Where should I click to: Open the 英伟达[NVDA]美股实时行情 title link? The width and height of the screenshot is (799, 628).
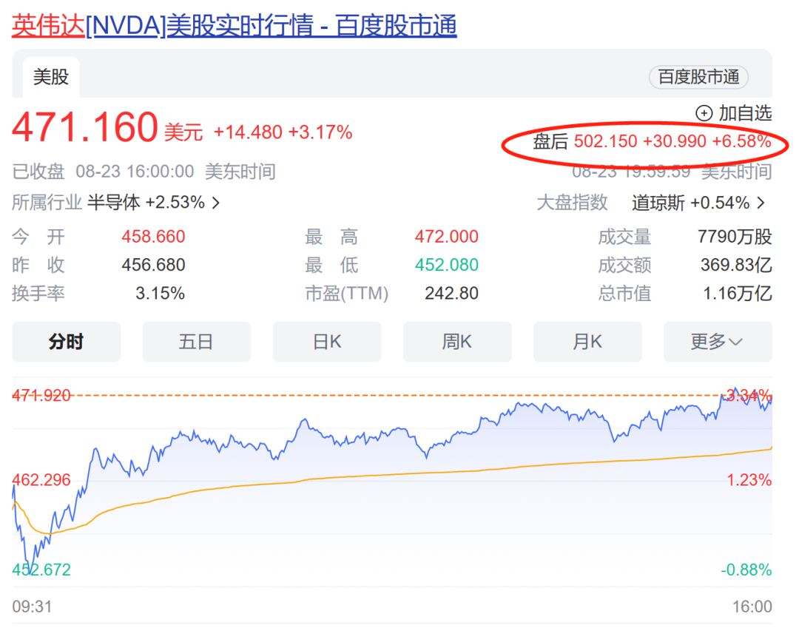coord(235,25)
